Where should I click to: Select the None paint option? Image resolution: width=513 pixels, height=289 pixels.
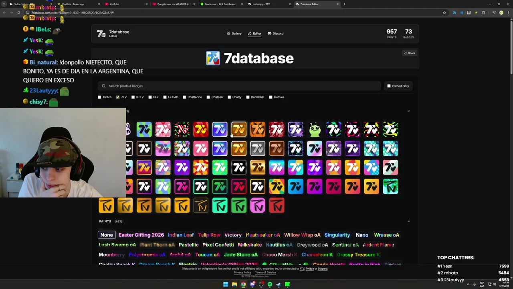tap(107, 235)
